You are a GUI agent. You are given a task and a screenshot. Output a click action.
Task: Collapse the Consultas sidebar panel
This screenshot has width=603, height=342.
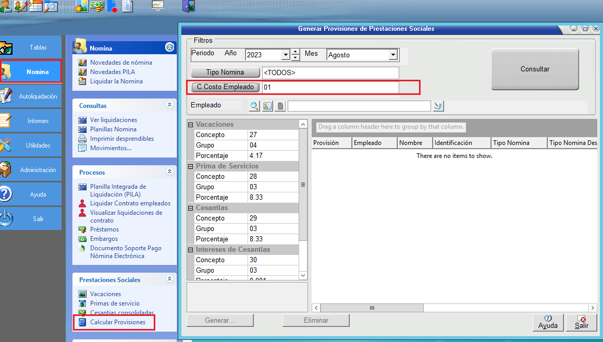[169, 105]
